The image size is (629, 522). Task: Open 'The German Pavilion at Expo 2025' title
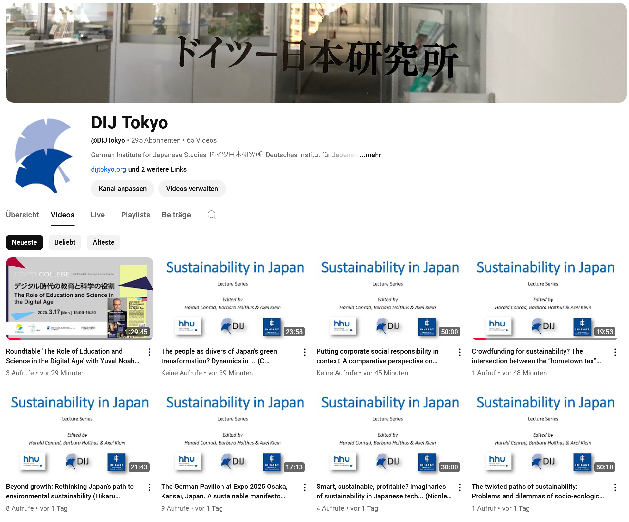click(x=224, y=491)
